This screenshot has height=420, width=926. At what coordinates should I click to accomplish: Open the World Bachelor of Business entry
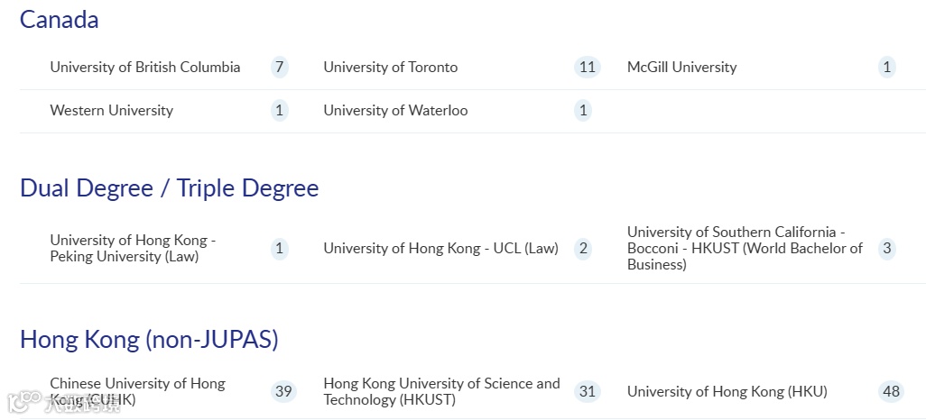pos(745,249)
